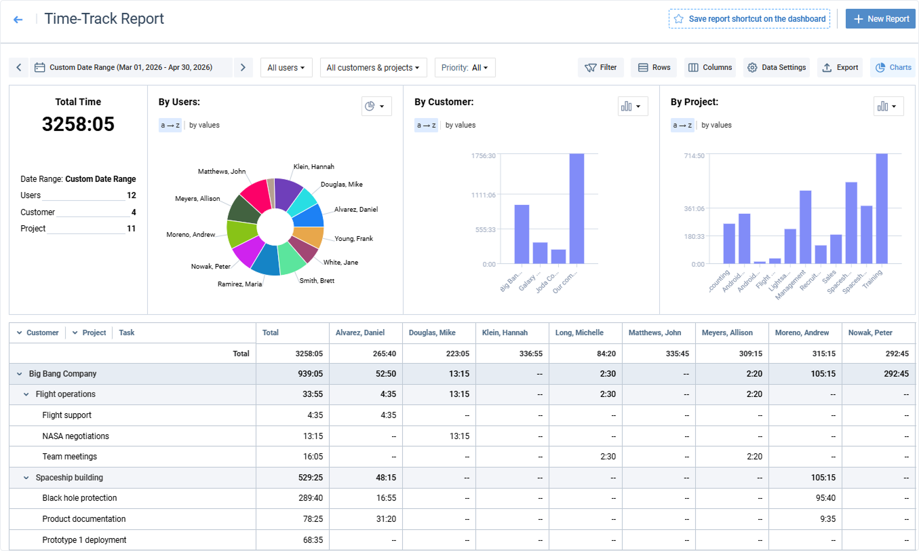
Task: Click the calendar icon in date range selector
Action: pos(40,67)
